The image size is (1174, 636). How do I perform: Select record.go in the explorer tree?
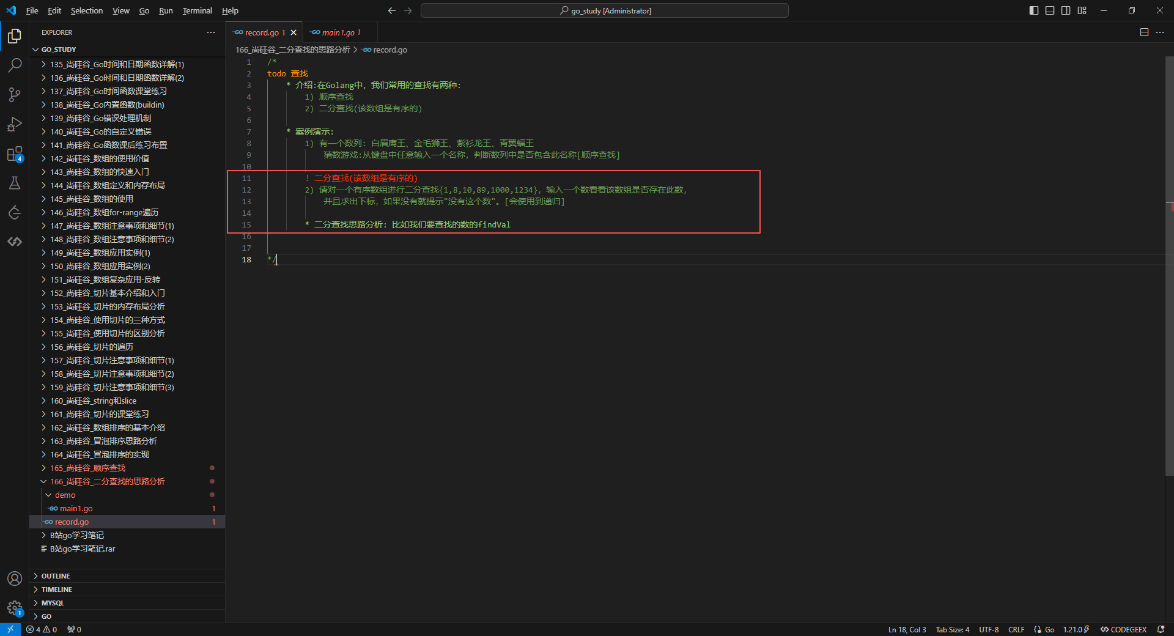[x=127, y=522]
